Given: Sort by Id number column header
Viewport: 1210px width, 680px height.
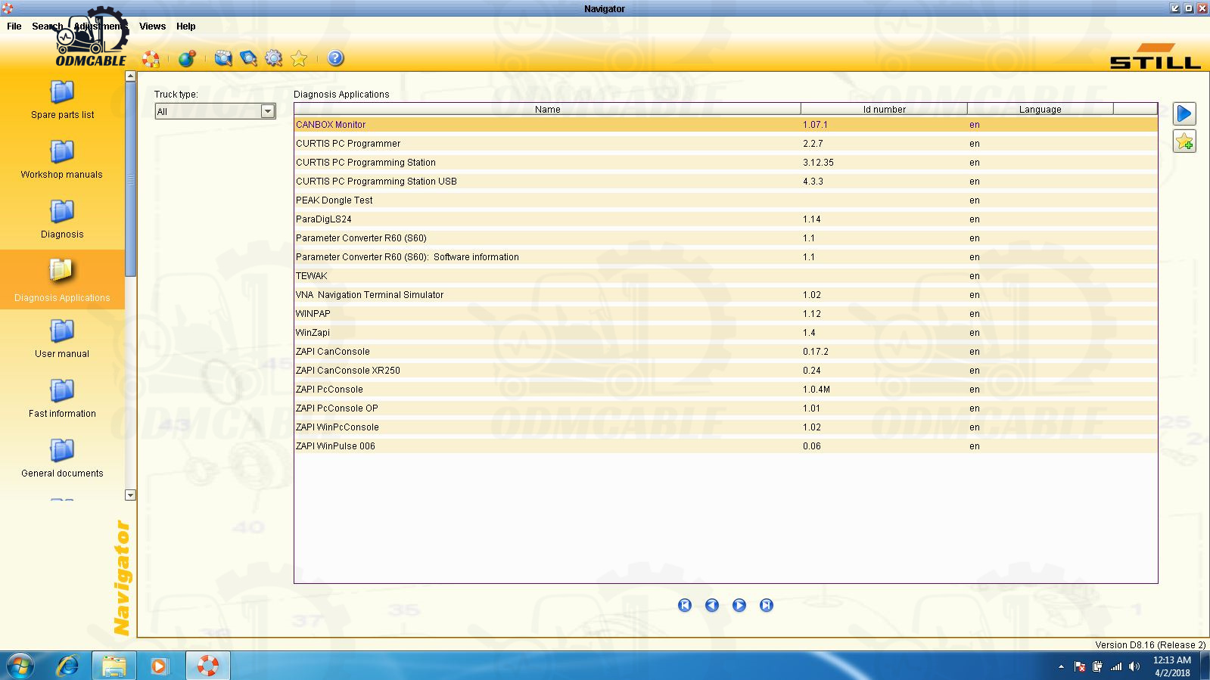Looking at the screenshot, I should (884, 109).
